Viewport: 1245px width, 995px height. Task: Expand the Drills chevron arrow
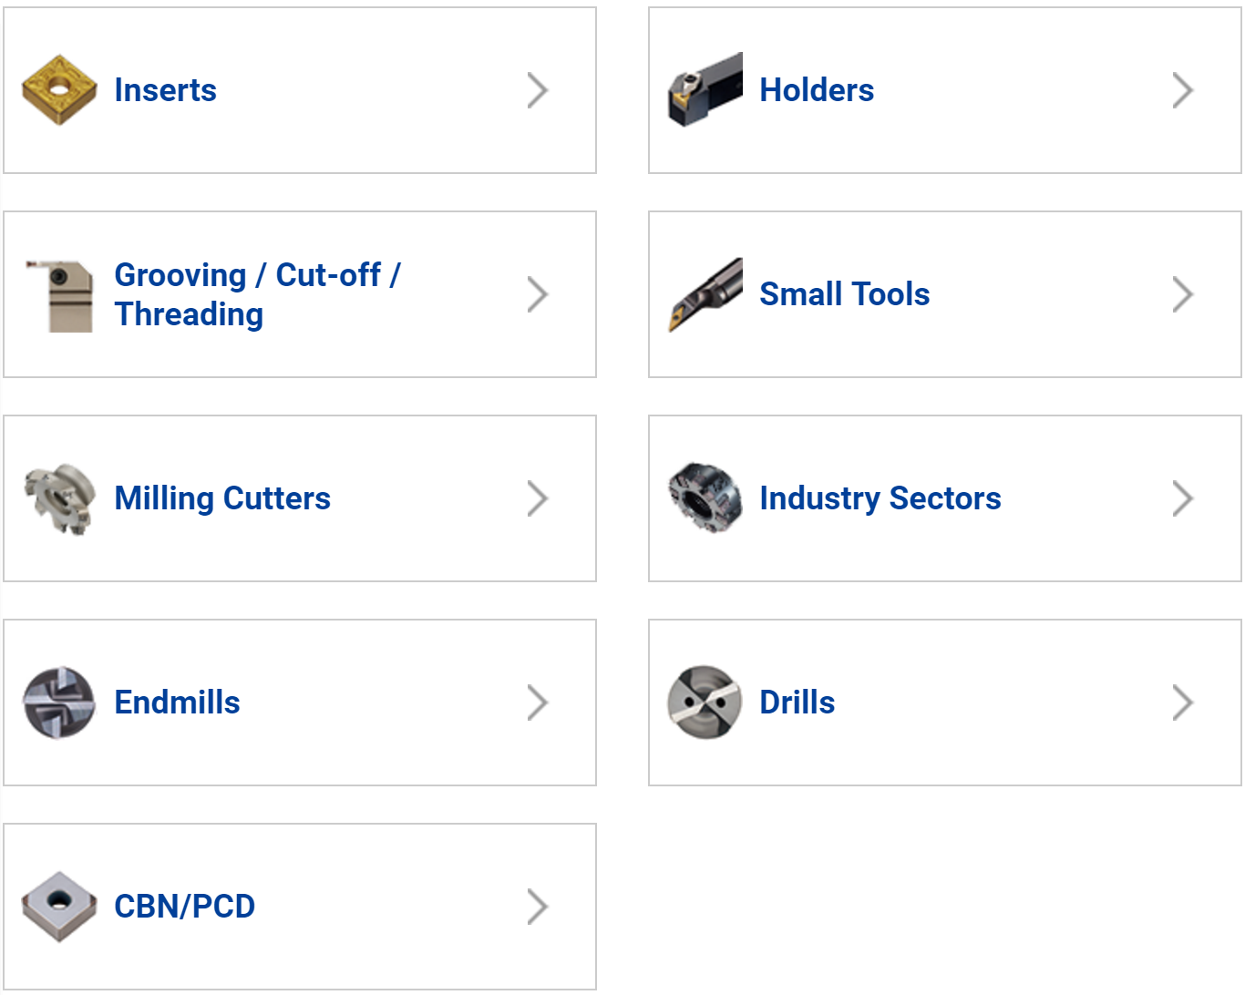click(x=1183, y=703)
